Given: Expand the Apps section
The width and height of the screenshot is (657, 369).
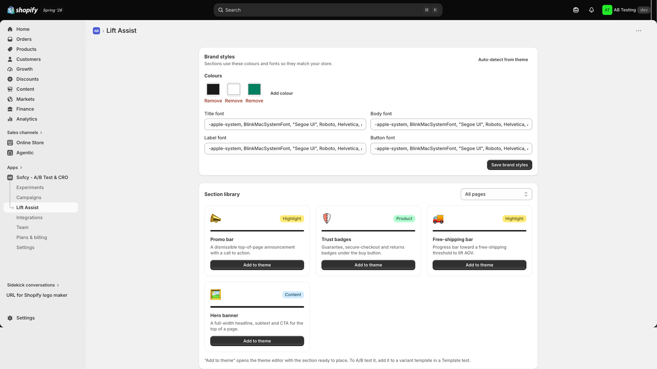Looking at the screenshot, I should click(x=15, y=168).
